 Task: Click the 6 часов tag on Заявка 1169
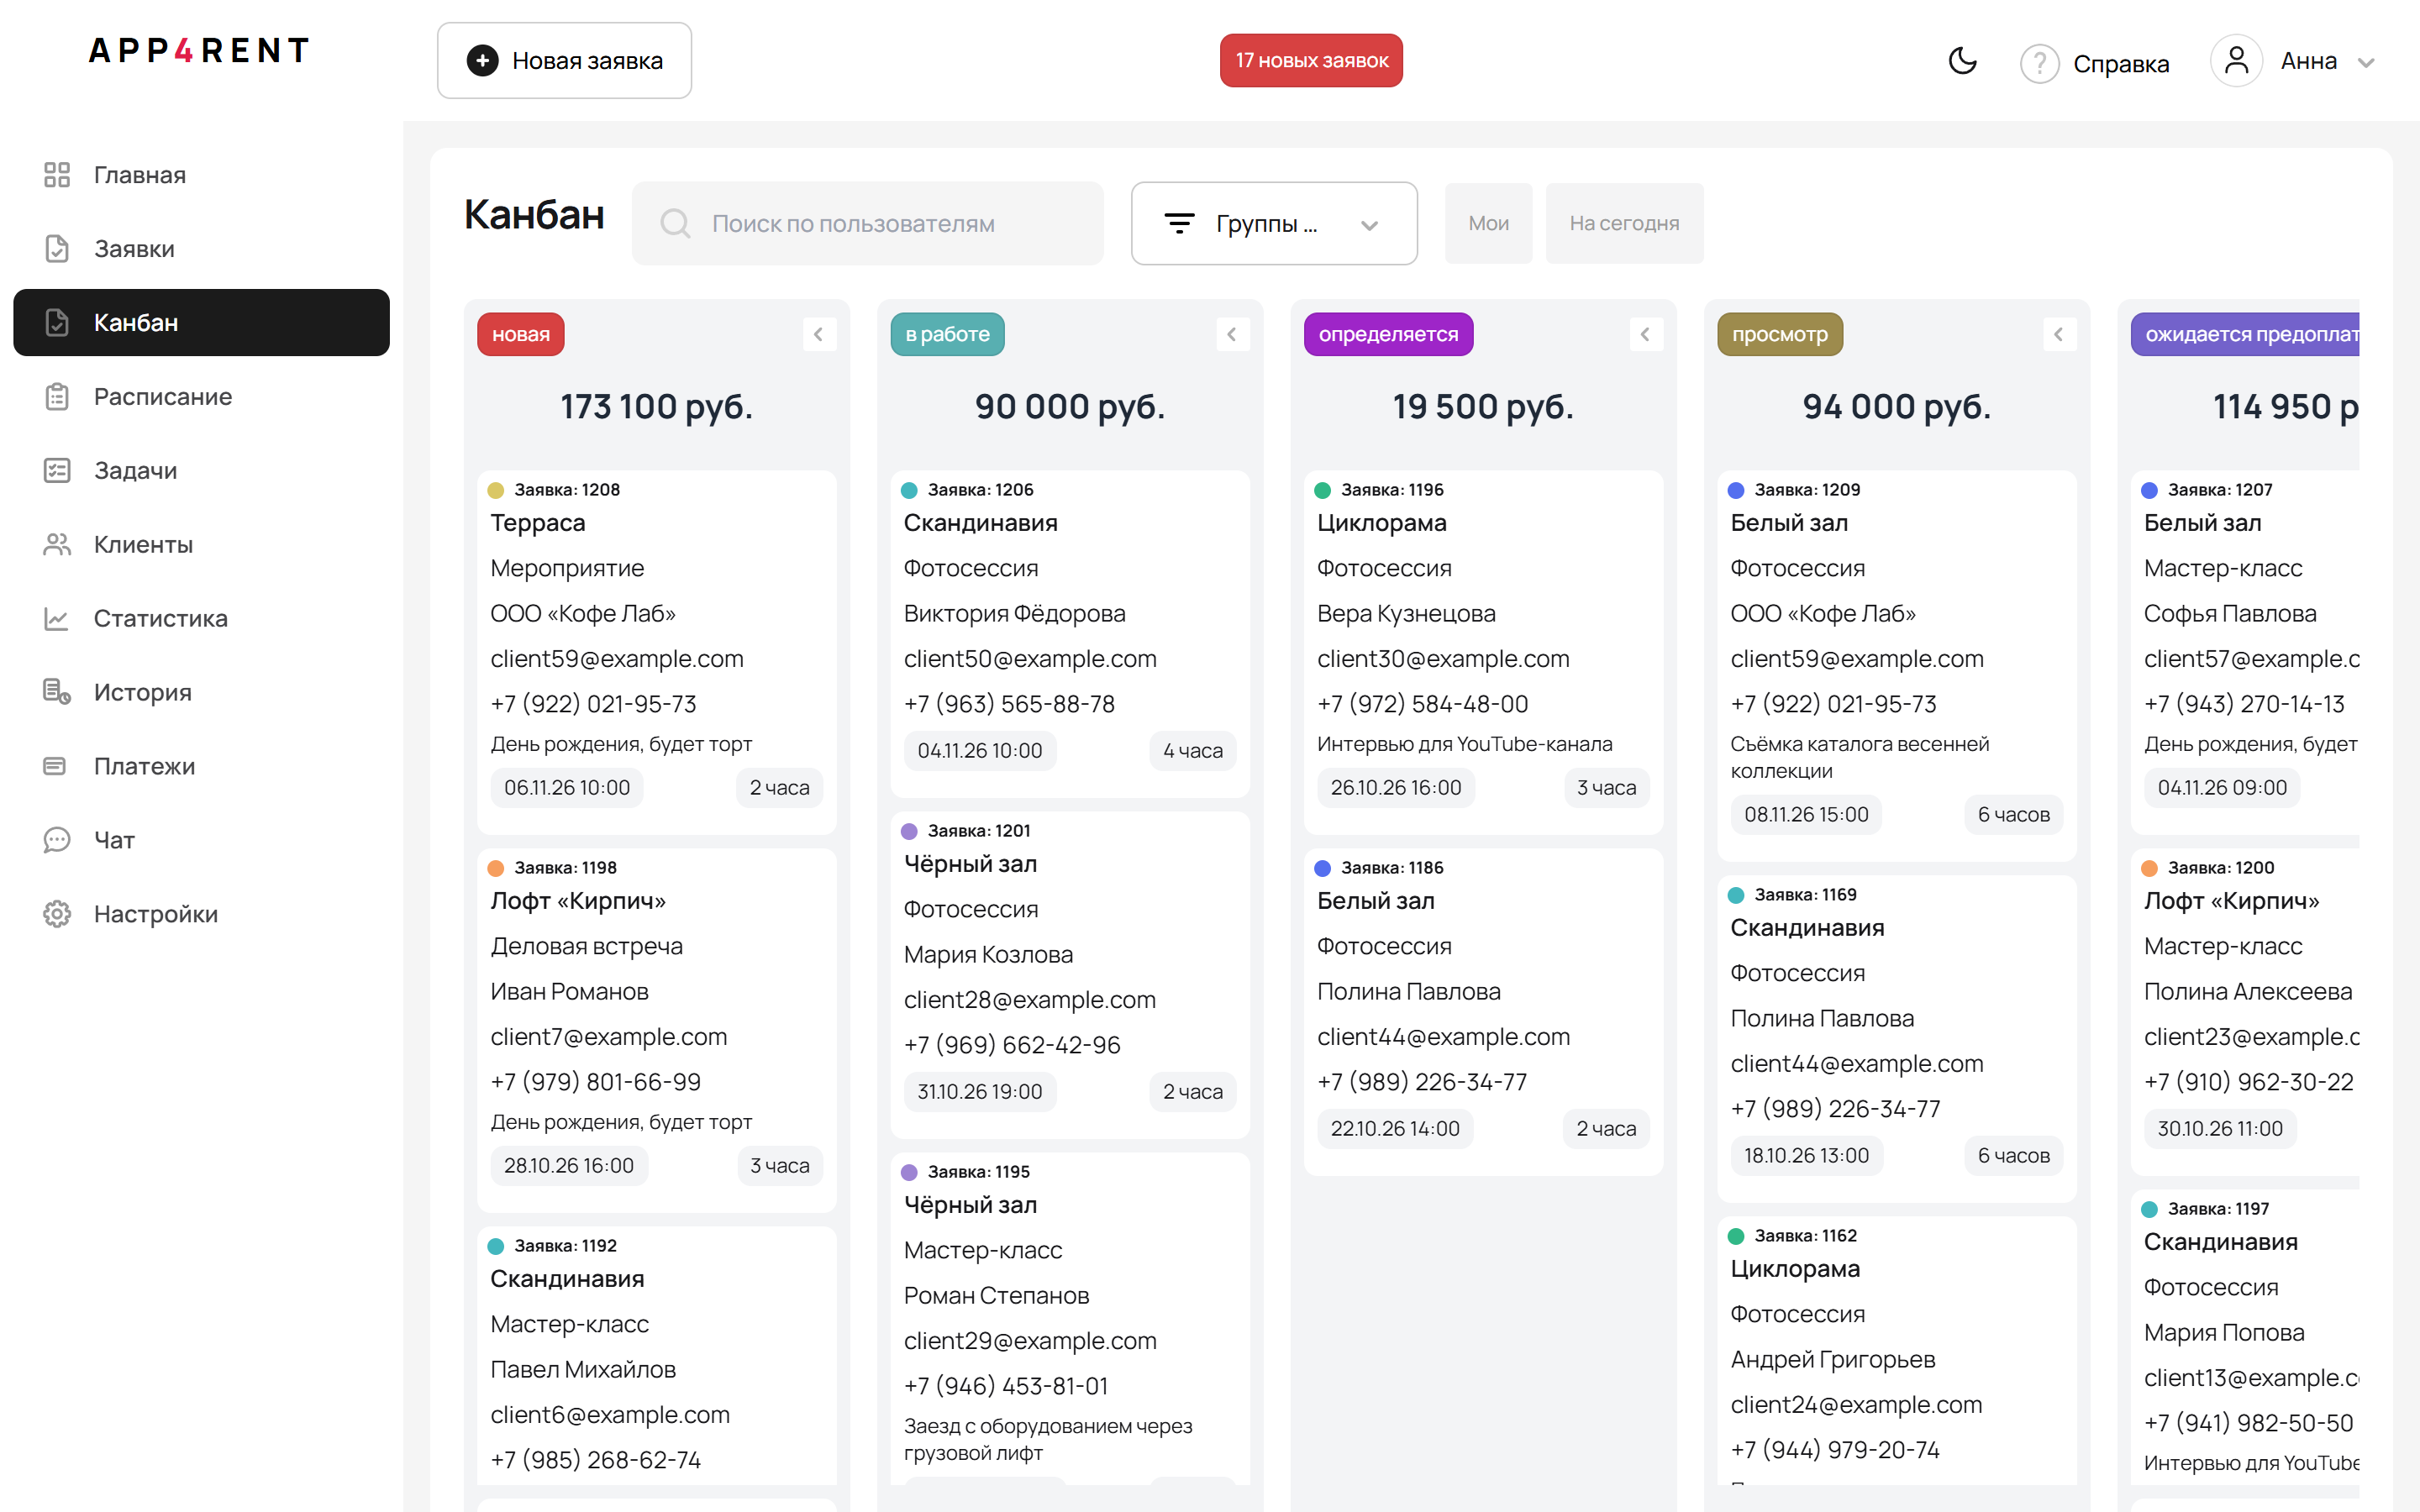pyautogui.click(x=2013, y=1156)
